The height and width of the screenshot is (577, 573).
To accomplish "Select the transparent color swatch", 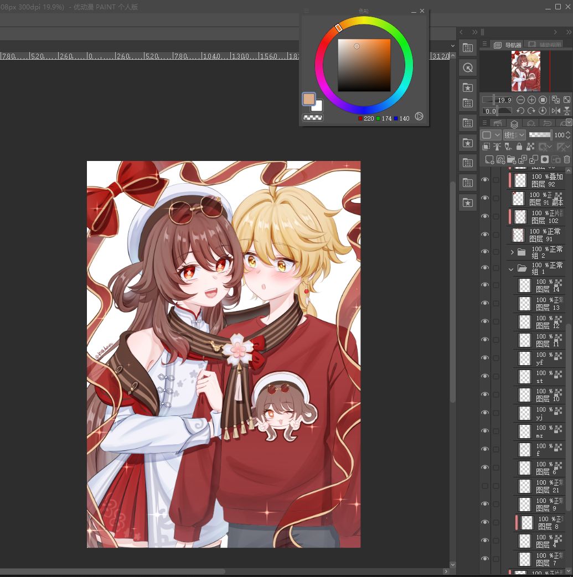I will pos(313,118).
